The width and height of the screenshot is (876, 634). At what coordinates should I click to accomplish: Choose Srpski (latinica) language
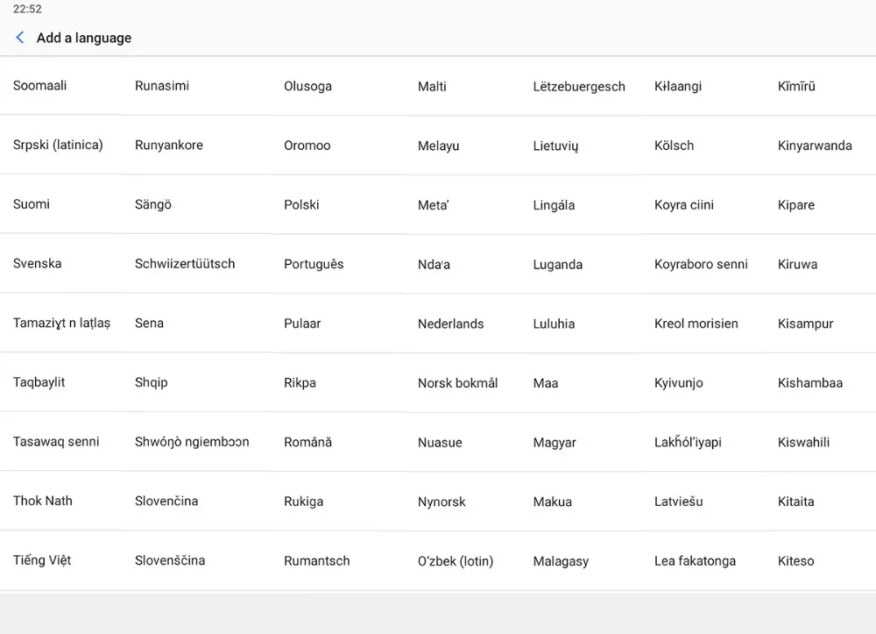pyautogui.click(x=58, y=146)
